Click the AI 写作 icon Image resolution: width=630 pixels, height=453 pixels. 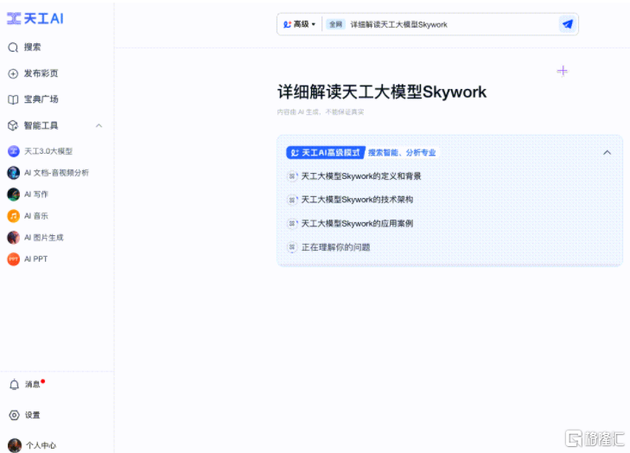pos(13,195)
